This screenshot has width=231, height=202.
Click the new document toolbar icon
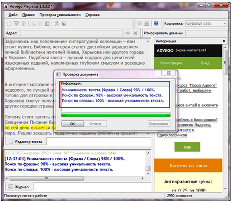(x=9, y=23)
